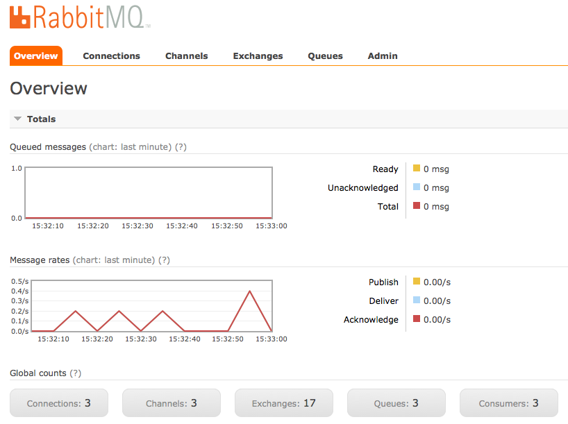Screen dimensions: 568x424
Task: Click the RabbitMQ logo
Action: (80, 17)
